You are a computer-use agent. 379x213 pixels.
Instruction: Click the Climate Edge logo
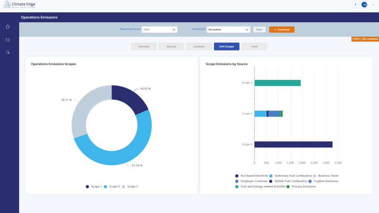pos(20,5)
